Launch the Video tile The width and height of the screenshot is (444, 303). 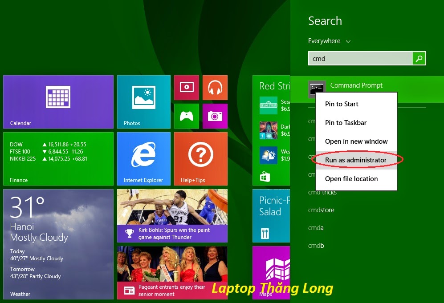pos(187,87)
